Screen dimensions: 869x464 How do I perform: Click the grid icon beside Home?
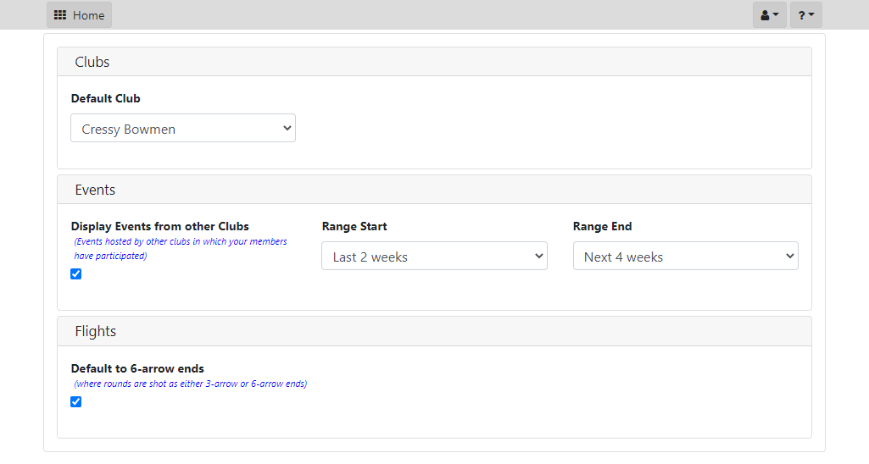pos(60,15)
